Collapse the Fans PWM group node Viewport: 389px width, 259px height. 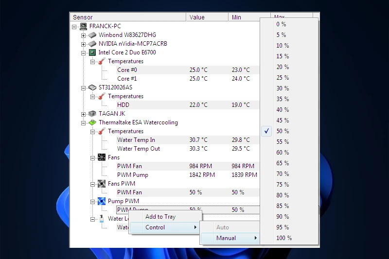(x=92, y=184)
